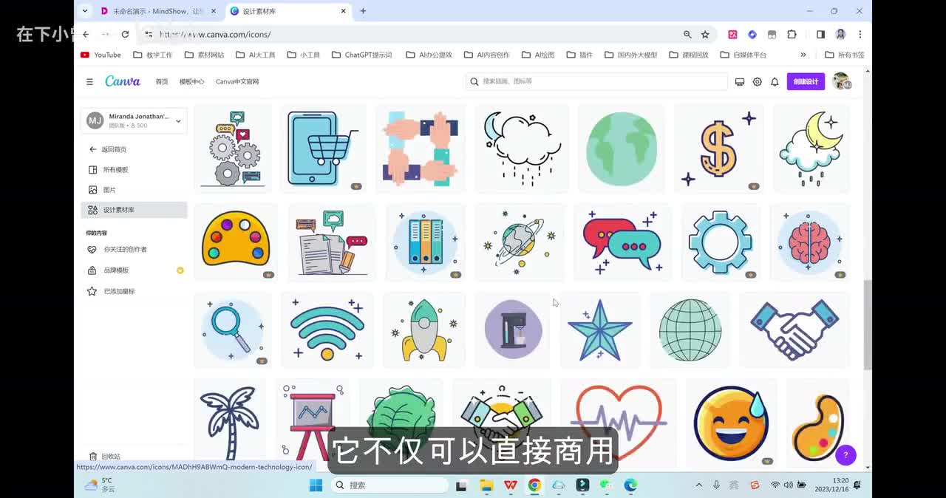Select the green earth globe icon thumbnail

click(x=621, y=149)
